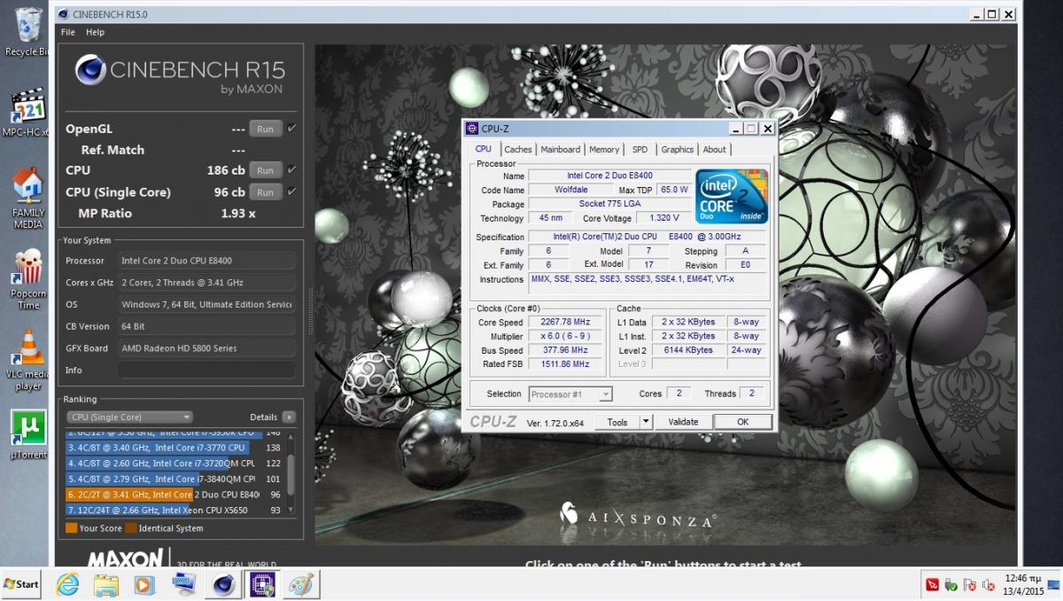Image resolution: width=1063 pixels, height=601 pixels.
Task: Open the Tools dropdown arrow in CPU-Z
Action: tap(646, 422)
